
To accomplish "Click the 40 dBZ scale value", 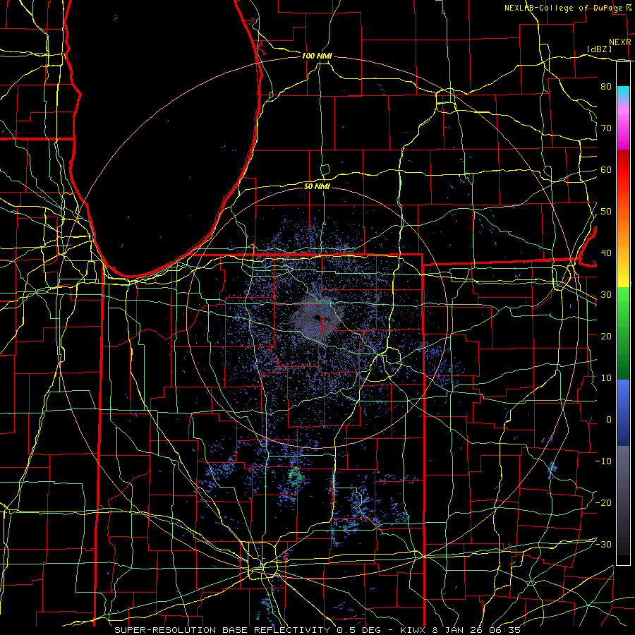I will (x=606, y=253).
